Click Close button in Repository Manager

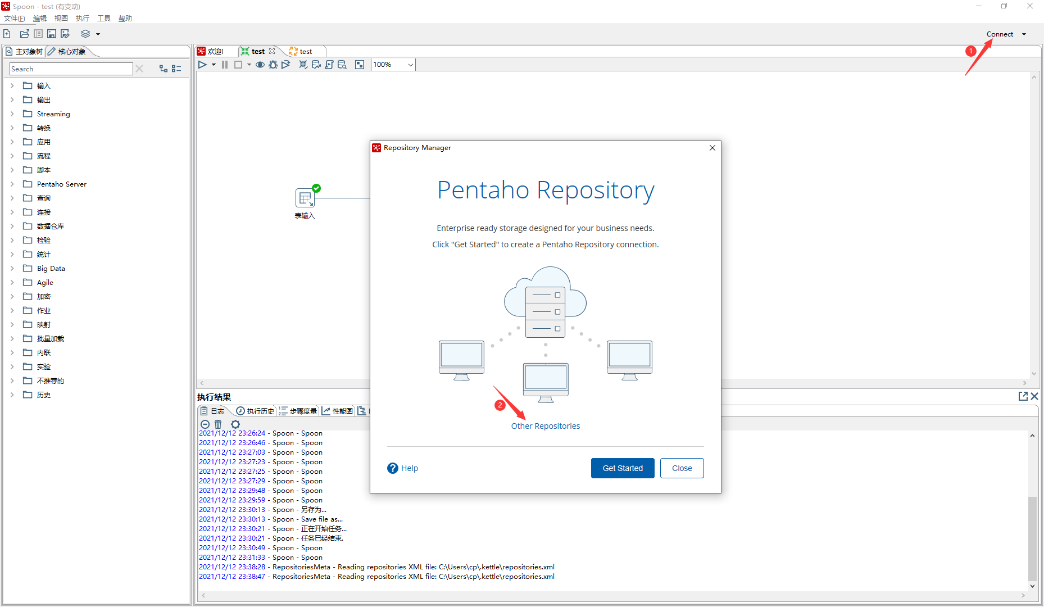click(682, 468)
